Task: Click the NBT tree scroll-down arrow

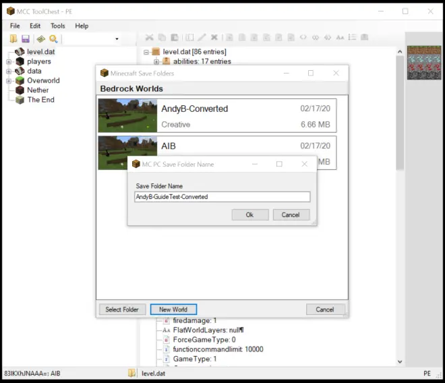Action: pyautogui.click(x=400, y=361)
